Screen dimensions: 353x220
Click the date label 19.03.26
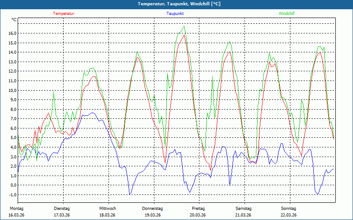click(153, 215)
